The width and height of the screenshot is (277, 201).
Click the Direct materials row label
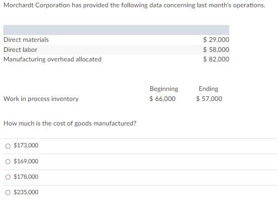click(26, 40)
